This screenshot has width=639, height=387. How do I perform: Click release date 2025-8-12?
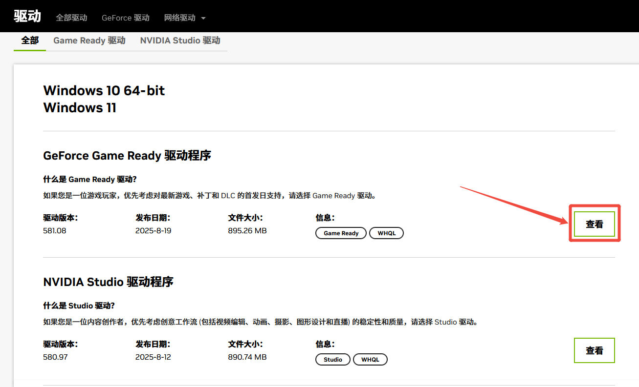[x=154, y=357]
